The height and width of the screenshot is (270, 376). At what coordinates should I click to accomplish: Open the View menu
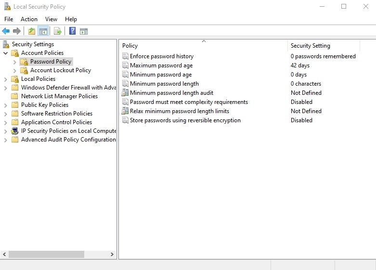pyautogui.click(x=51, y=19)
